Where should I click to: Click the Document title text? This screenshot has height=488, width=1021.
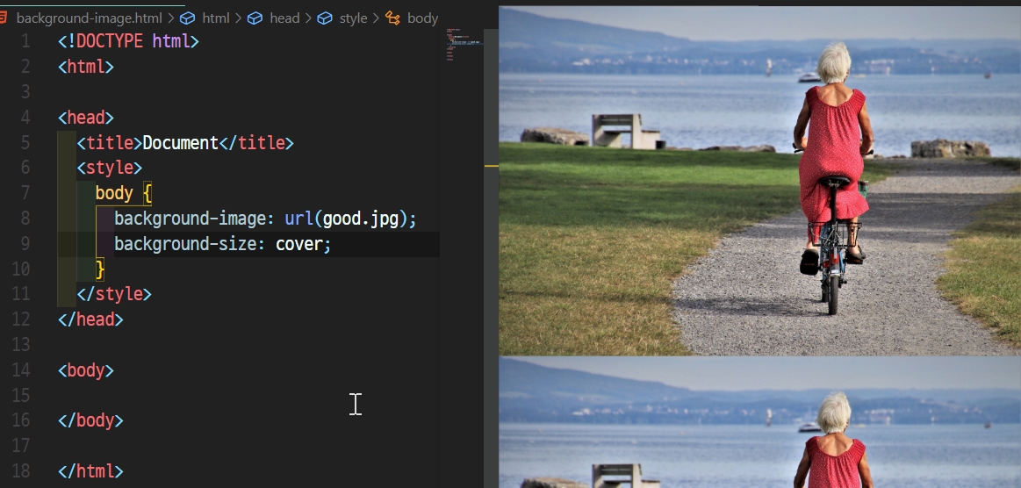[180, 143]
